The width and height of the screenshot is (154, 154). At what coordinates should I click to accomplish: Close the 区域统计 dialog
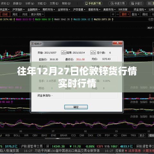[x=117, y=43]
